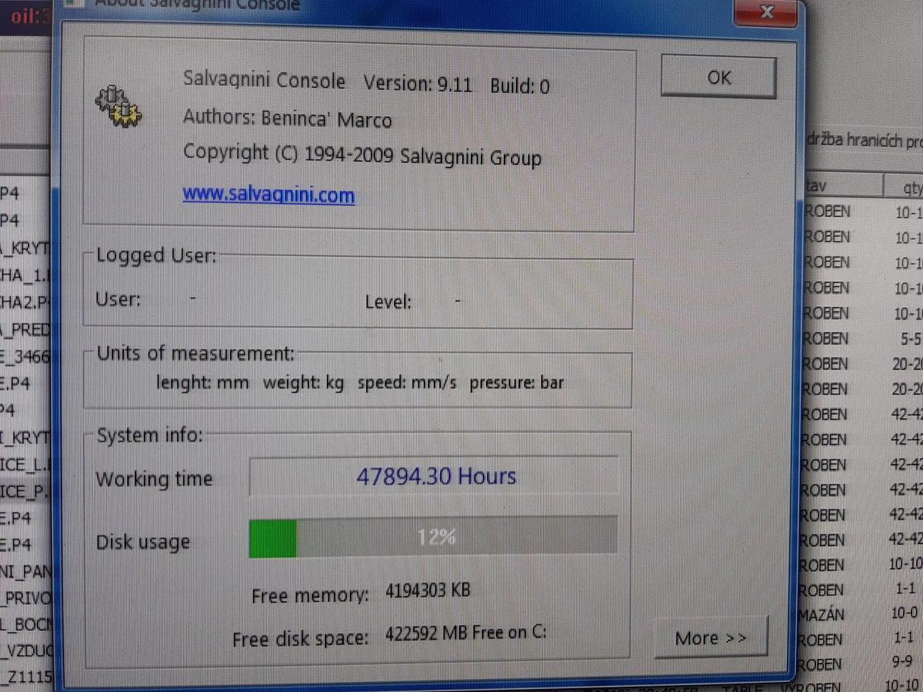
Task: Select the MAZÁN status cell in background list
Action: coord(821,614)
